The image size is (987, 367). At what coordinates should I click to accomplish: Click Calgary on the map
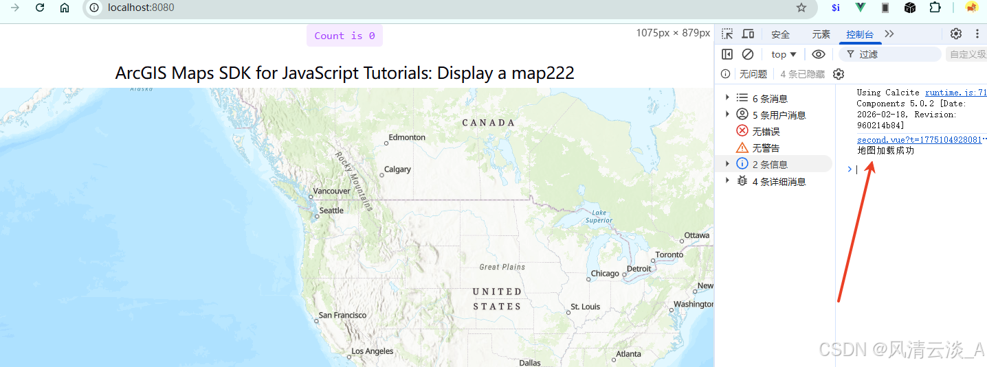pos(397,169)
